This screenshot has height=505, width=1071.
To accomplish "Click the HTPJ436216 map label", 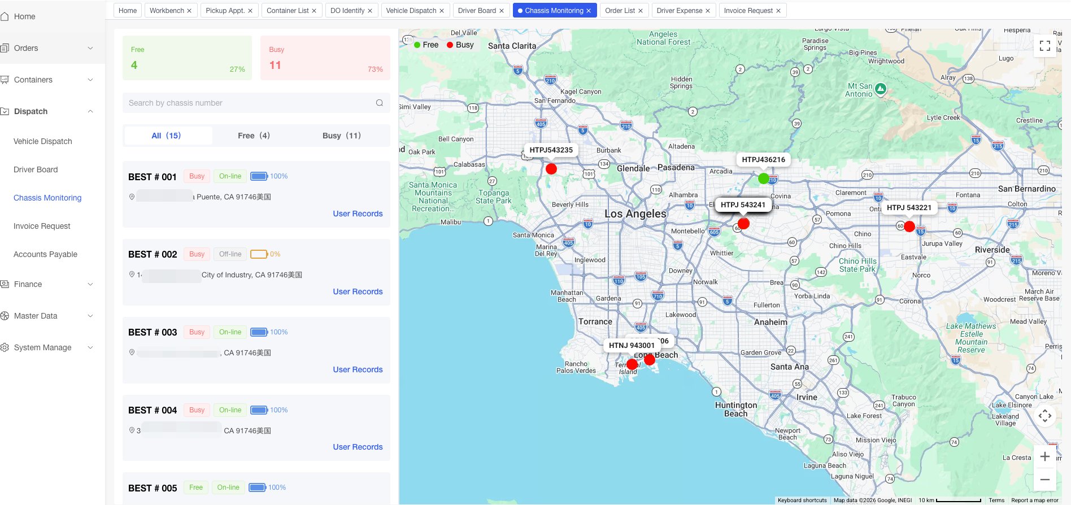I will [x=764, y=160].
